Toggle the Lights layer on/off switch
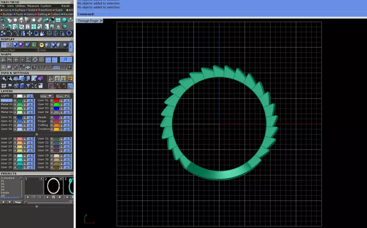Image resolution: width=367 pixels, height=228 pixels. click(x=30, y=96)
